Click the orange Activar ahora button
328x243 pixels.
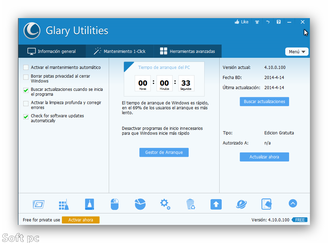click(x=81, y=220)
